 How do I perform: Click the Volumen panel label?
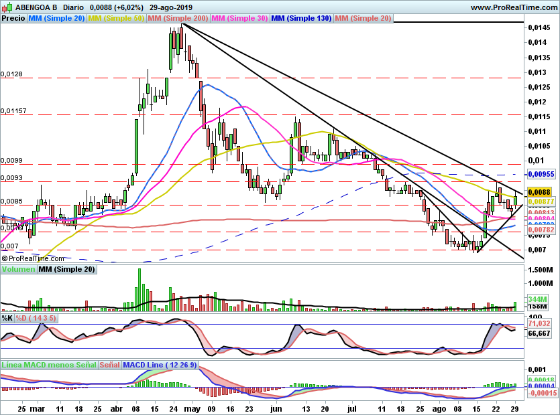point(19,269)
